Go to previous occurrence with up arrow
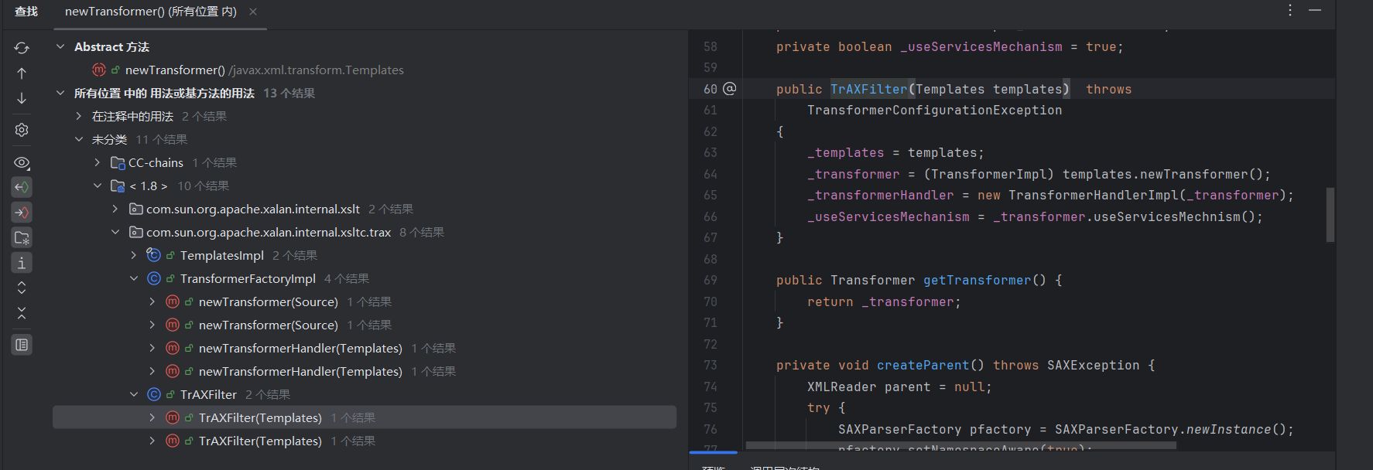Image resolution: width=1373 pixels, height=470 pixels. (22, 73)
